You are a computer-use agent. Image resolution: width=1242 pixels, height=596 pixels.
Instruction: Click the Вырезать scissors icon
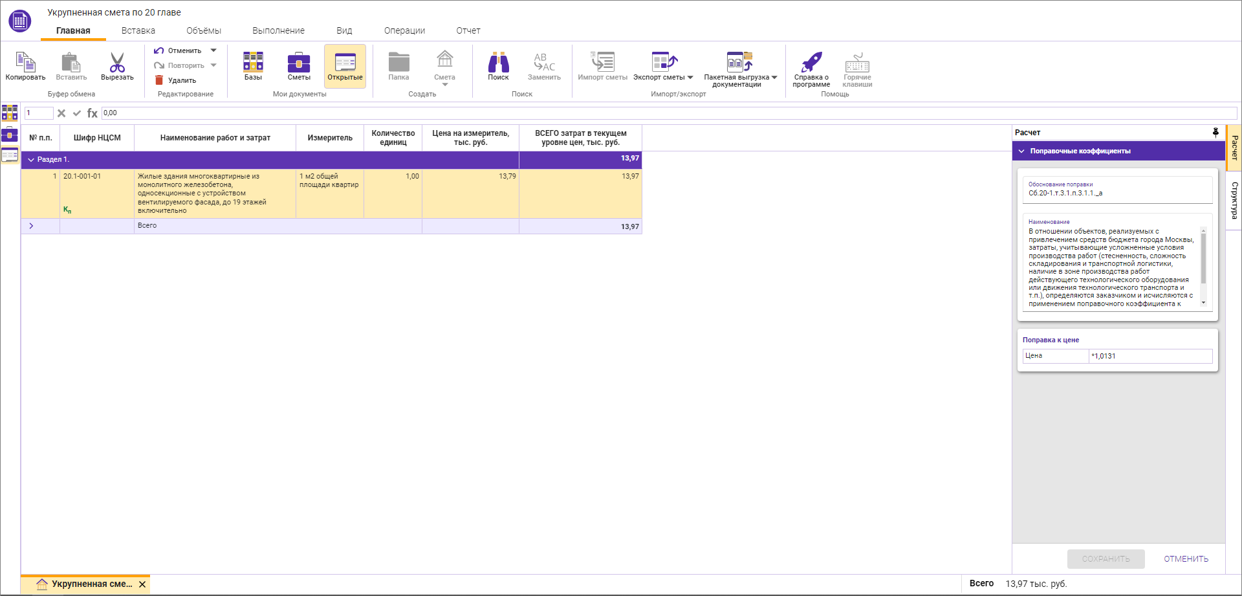(117, 63)
